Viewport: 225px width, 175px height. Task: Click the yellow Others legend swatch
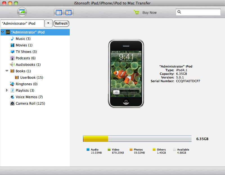pyautogui.click(x=154, y=149)
